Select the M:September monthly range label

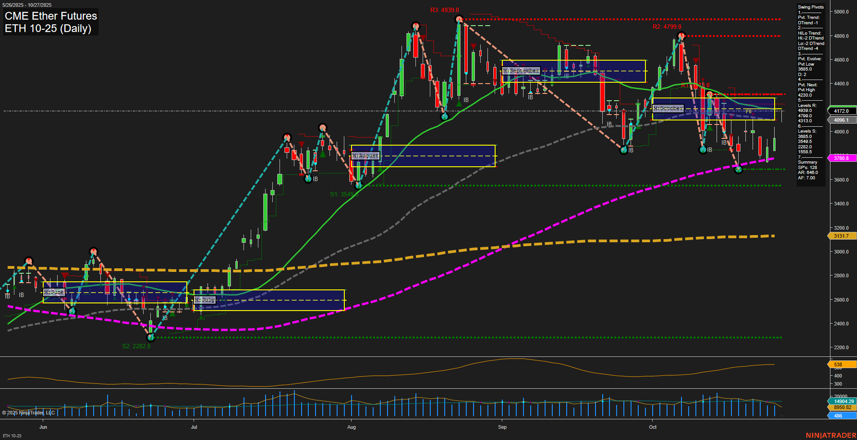coord(521,70)
